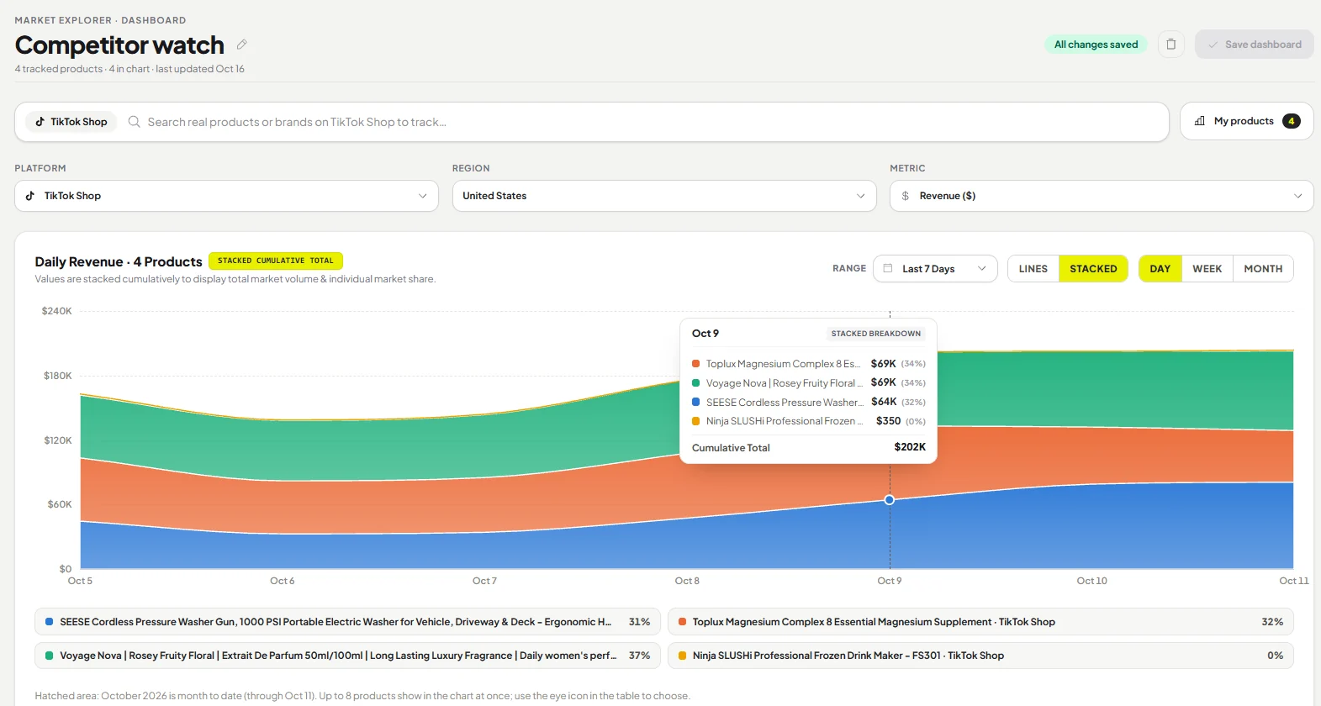Click the green swatch of Voyage Nova legend
Image resolution: width=1321 pixels, height=706 pixels.
[x=50, y=656]
